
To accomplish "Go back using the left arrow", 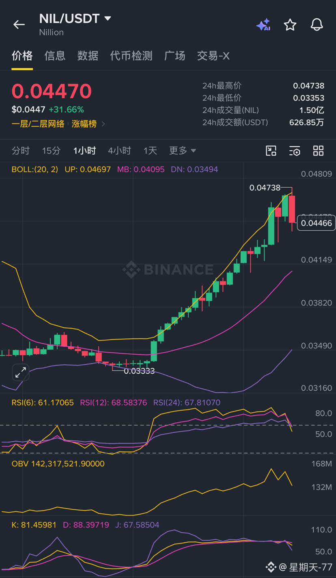I will point(19,25).
